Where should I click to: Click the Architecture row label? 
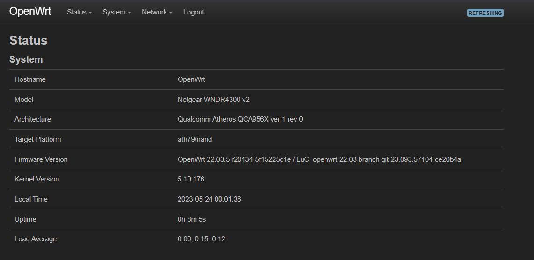tap(33, 119)
